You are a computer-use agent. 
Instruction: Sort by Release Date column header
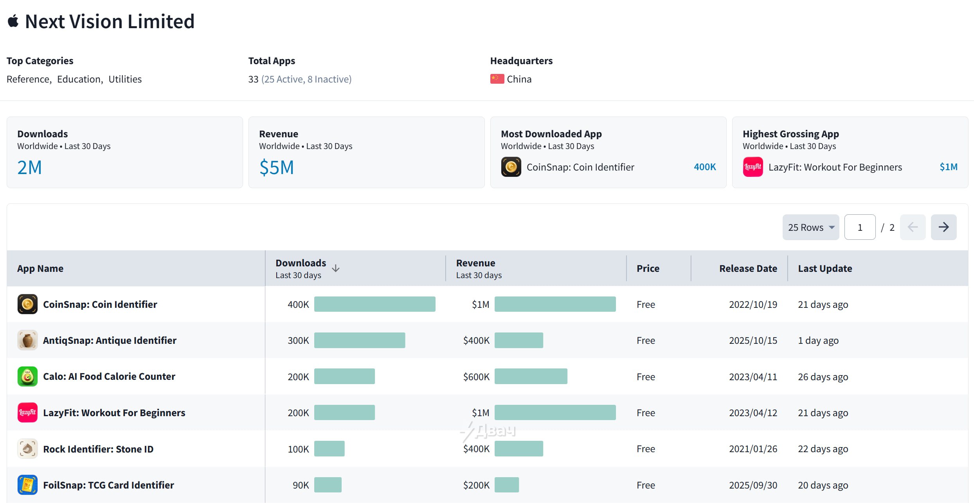748,269
